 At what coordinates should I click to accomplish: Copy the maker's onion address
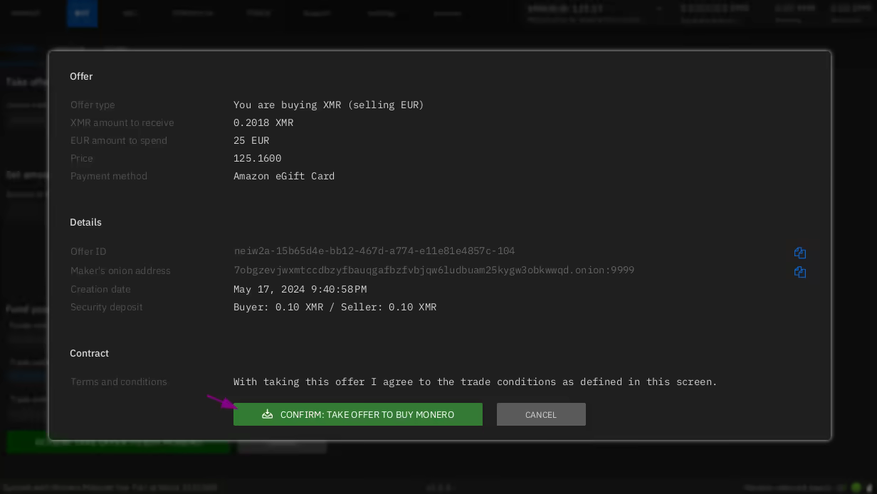(x=799, y=272)
